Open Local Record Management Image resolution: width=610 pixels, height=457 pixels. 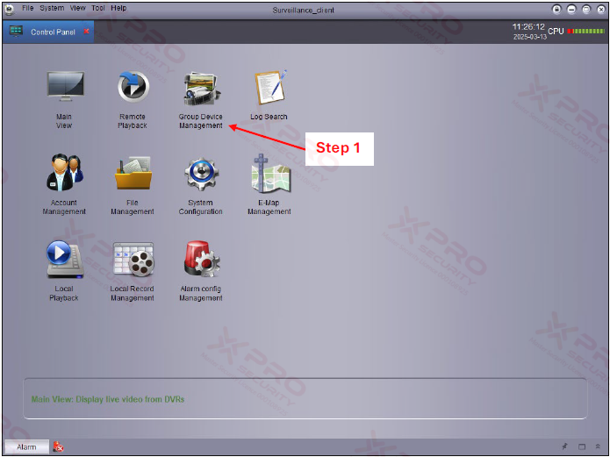(x=133, y=260)
